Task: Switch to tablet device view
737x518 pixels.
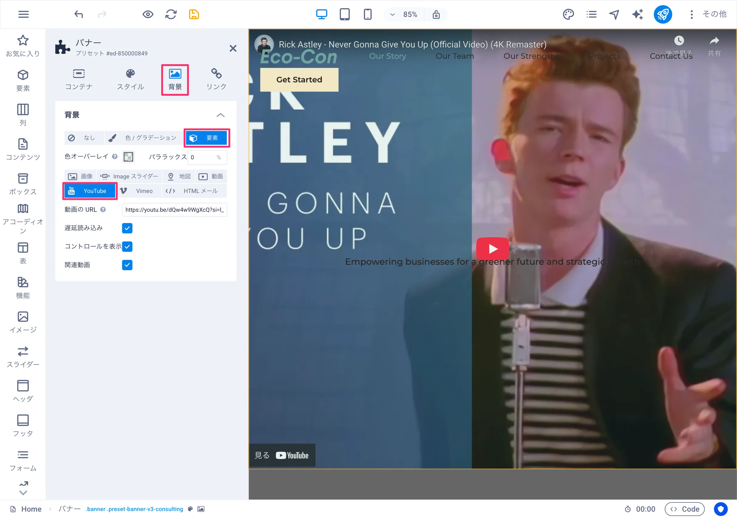Action: tap(345, 14)
